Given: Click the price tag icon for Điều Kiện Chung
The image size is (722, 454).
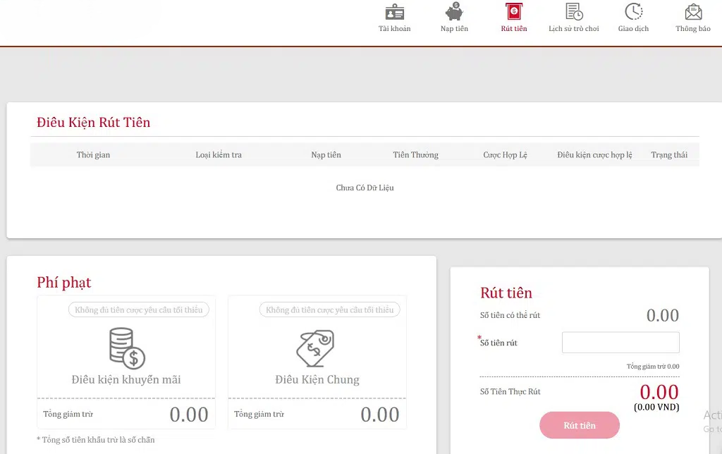Looking at the screenshot, I should click(316, 348).
